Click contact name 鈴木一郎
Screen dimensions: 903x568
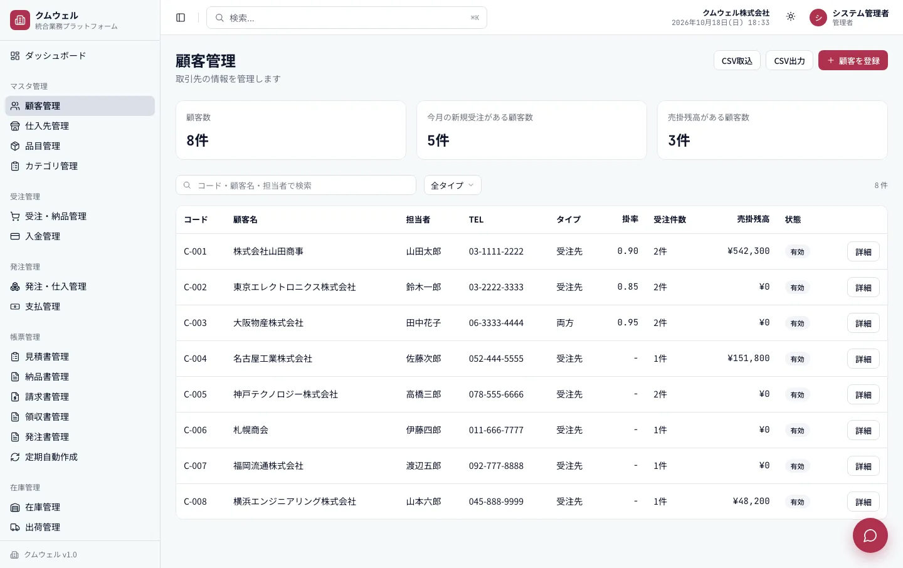click(423, 287)
